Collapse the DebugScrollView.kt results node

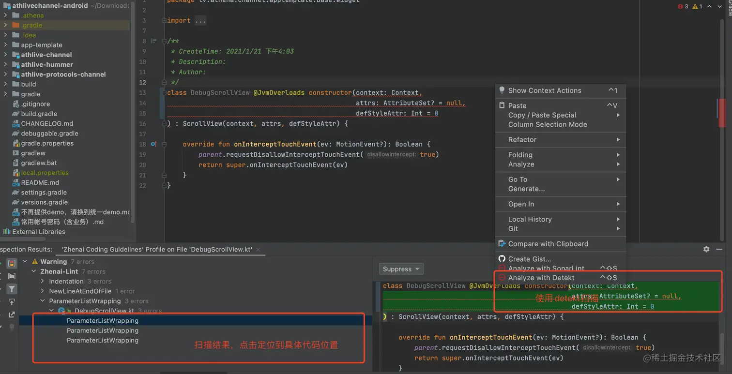click(x=52, y=311)
